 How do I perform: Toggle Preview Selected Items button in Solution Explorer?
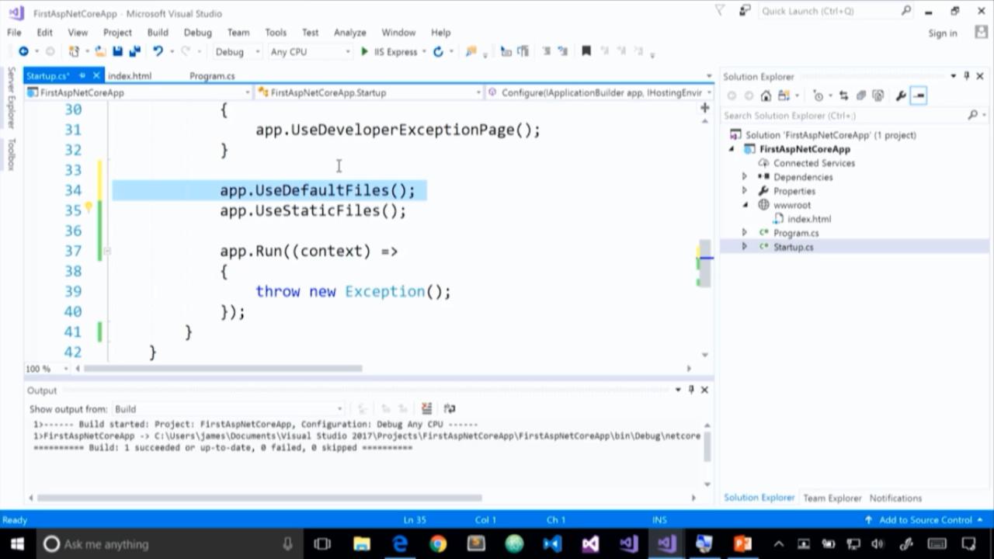pyautogui.click(x=919, y=95)
